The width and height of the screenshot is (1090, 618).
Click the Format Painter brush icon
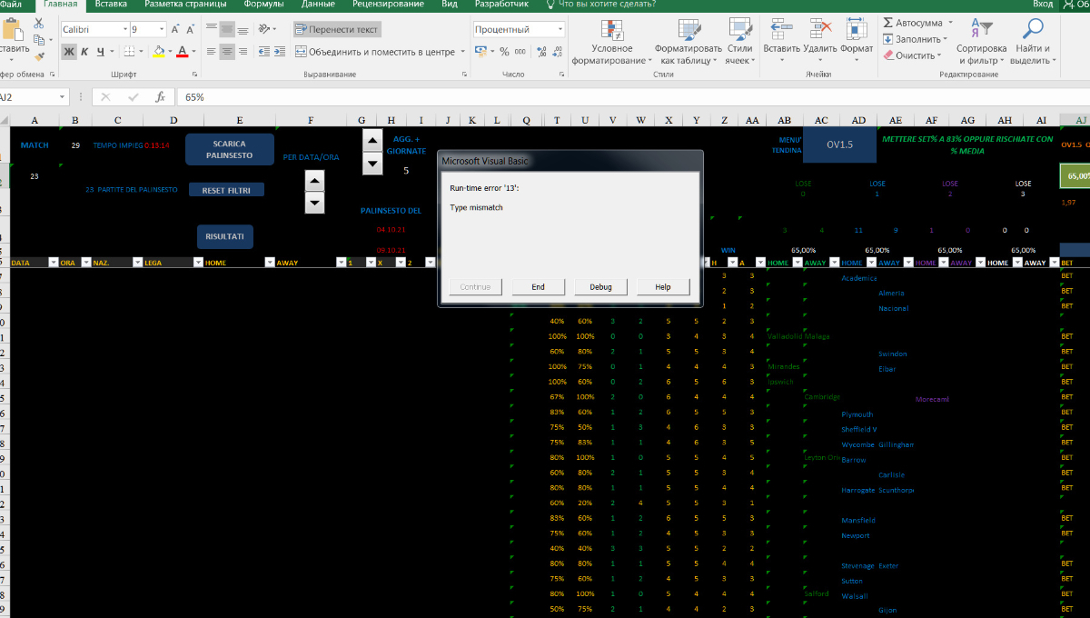(x=38, y=56)
